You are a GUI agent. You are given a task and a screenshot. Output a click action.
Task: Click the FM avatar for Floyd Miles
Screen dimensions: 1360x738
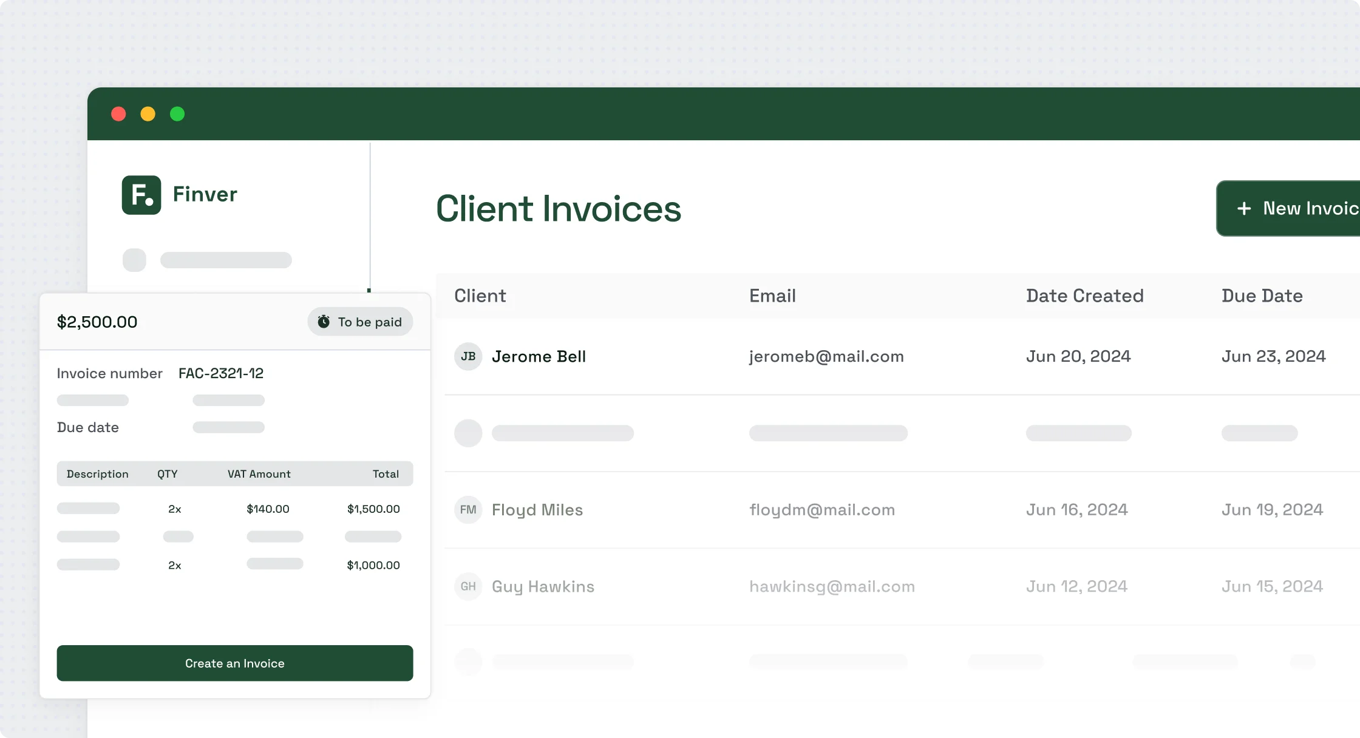click(468, 510)
